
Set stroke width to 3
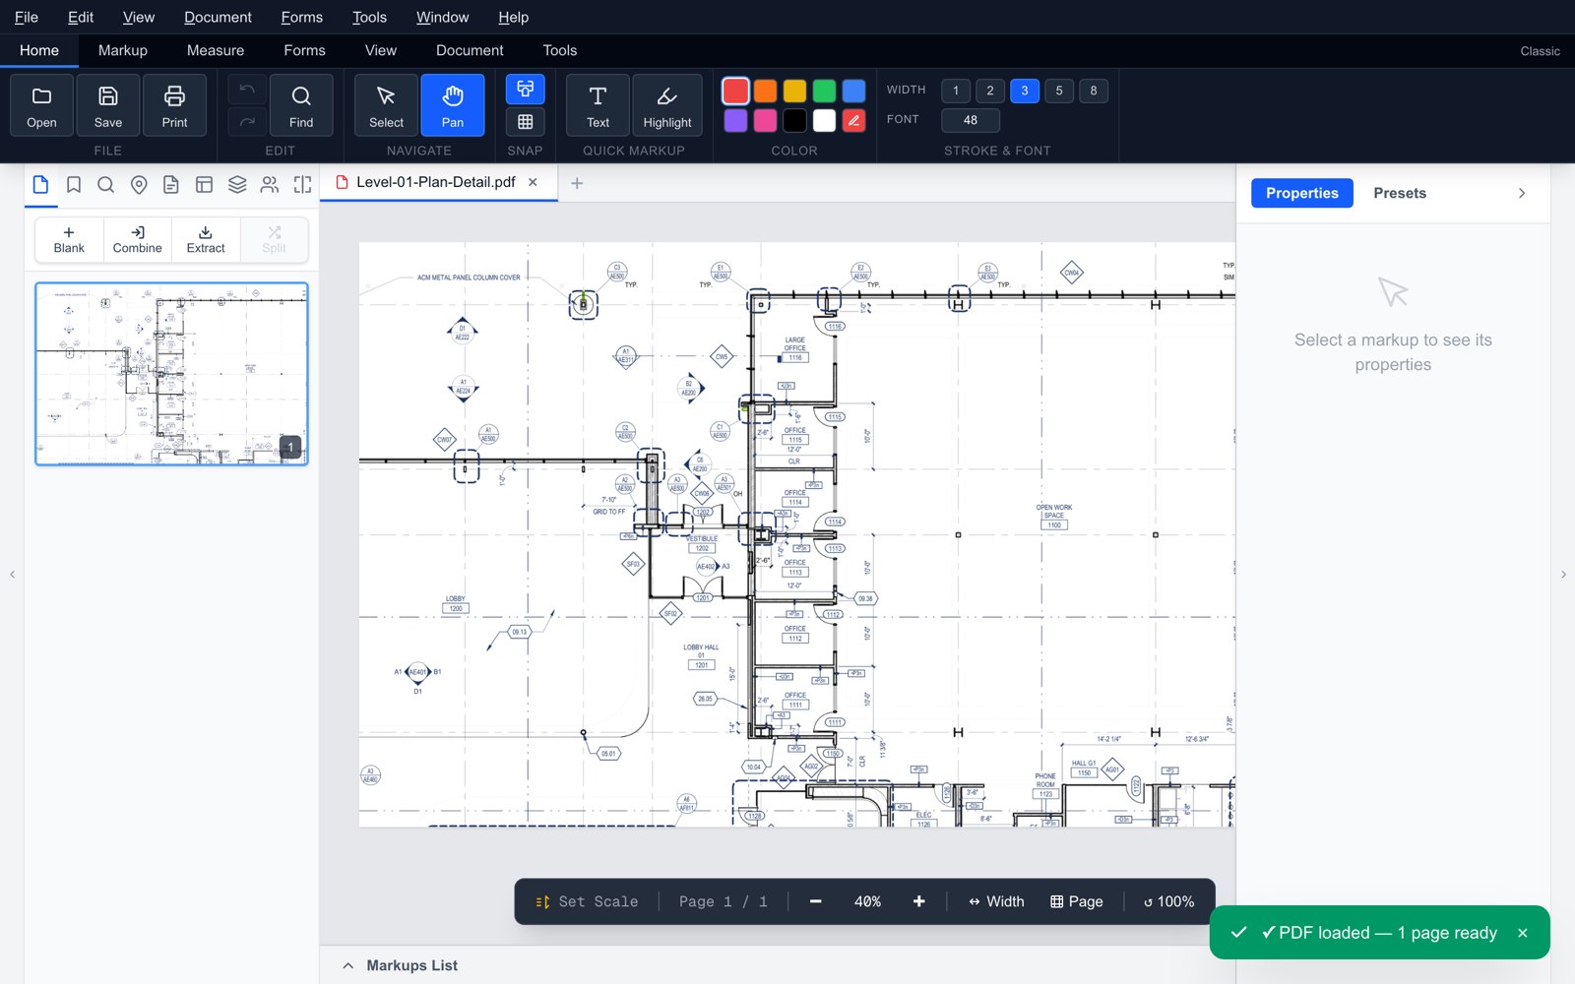(x=1025, y=91)
